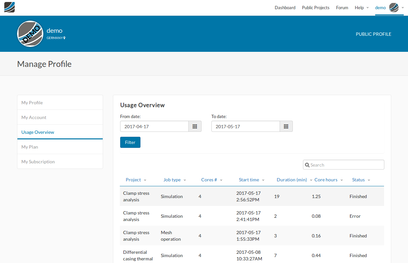Sort table by Start time column

pos(251,180)
